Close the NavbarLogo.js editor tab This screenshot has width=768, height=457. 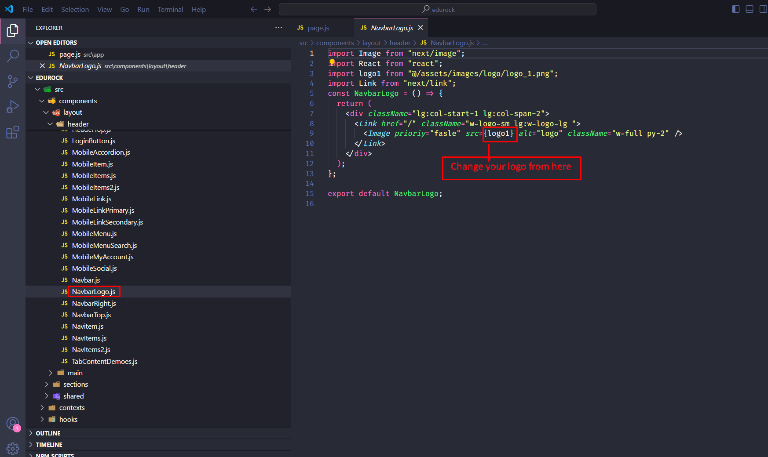(421, 28)
